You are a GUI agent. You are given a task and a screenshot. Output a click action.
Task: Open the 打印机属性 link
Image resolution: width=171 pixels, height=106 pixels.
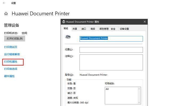click(11, 62)
